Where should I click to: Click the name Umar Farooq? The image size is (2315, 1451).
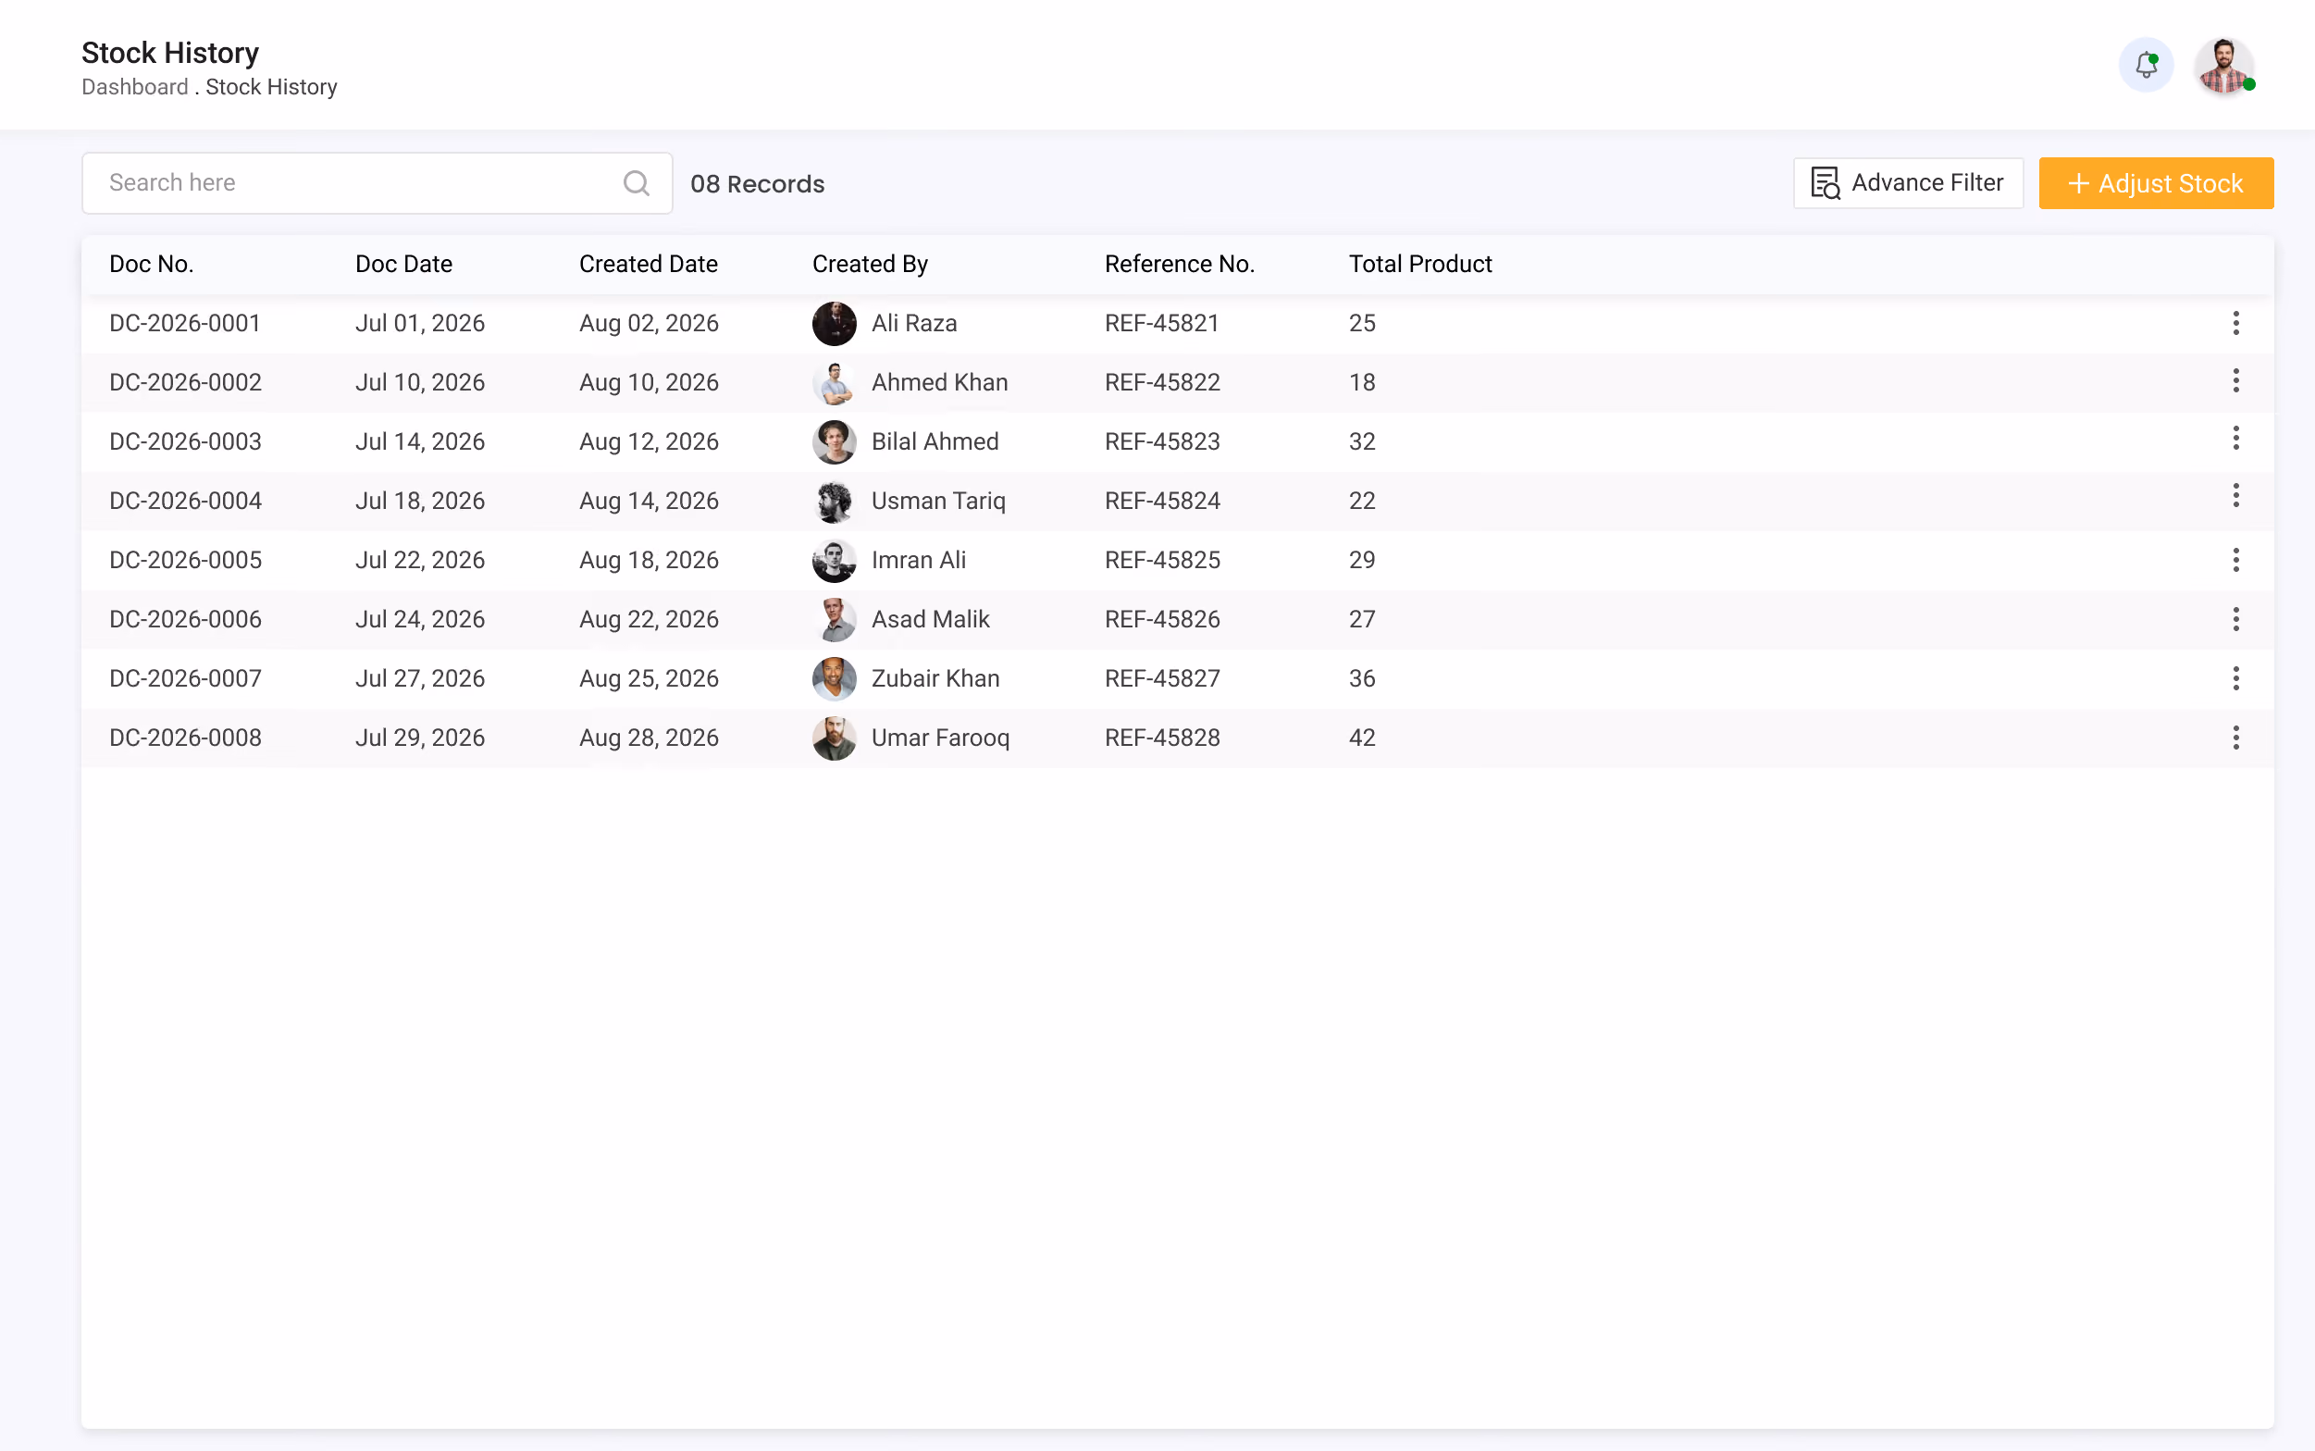940,738
